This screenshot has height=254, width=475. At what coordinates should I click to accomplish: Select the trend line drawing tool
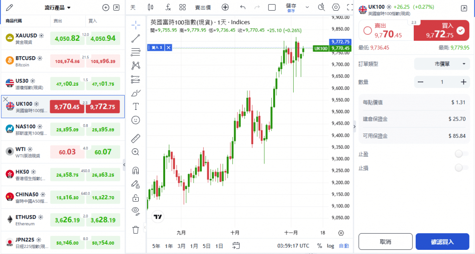136,38
